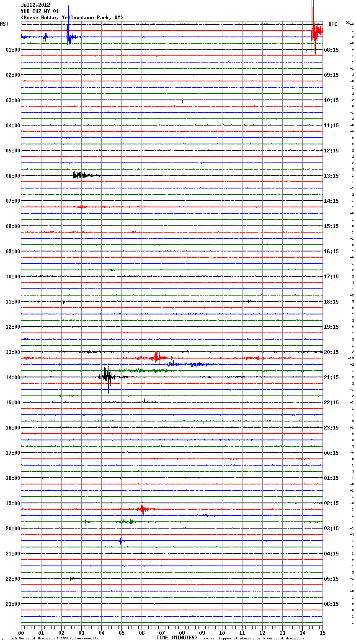
Task: Click the -13 value in the DC column
Action: [x=351, y=358]
